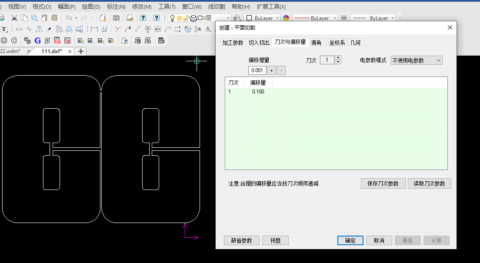Open the color wheel picker icon
The height and width of the screenshot is (263, 480).
[x=286, y=18]
